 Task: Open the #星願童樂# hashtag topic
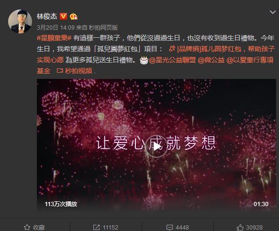(54, 38)
